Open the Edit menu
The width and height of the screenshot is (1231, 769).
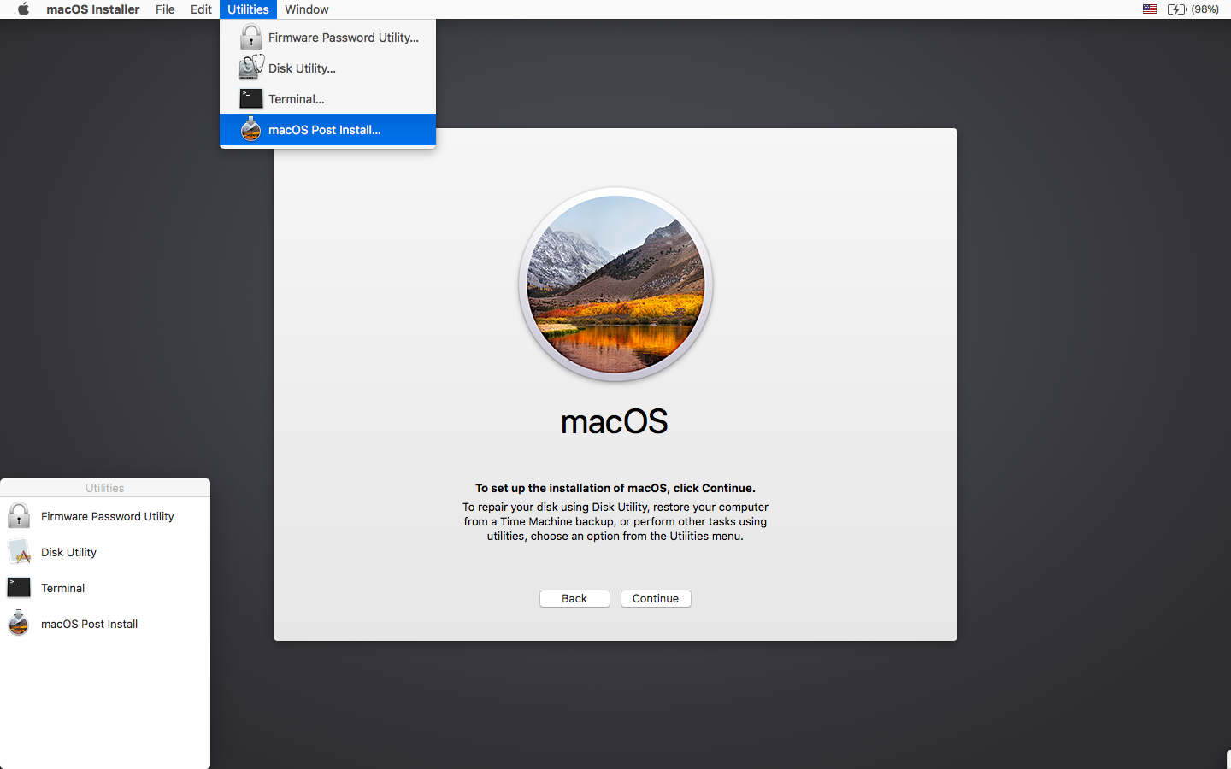201,9
